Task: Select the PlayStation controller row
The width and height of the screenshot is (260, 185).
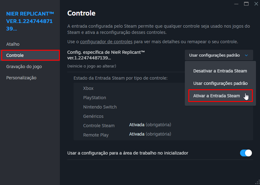Action: pyautogui.click(x=94, y=97)
